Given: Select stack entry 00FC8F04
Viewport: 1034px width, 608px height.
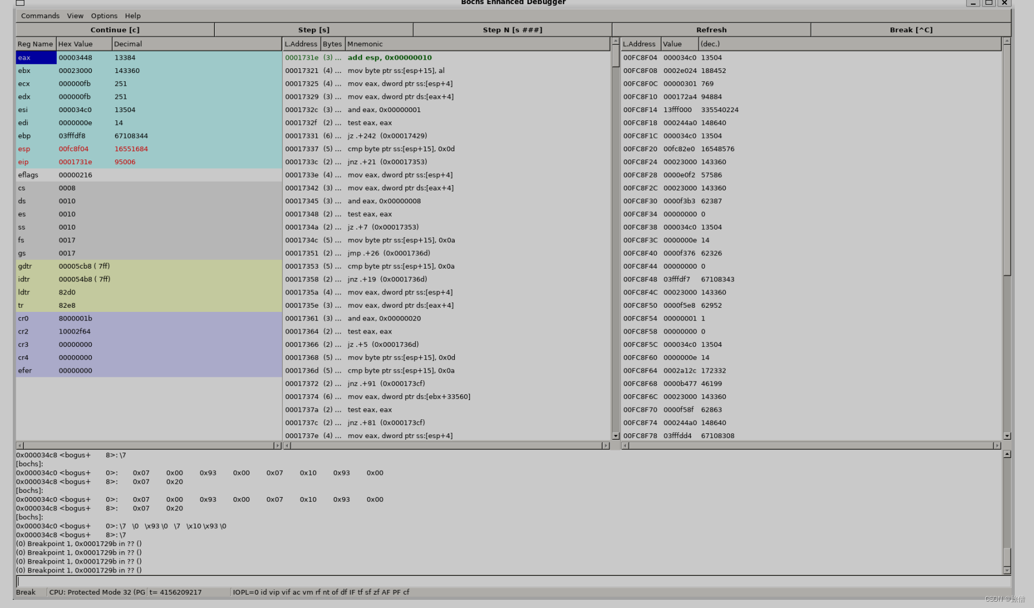Looking at the screenshot, I should (x=812, y=57).
